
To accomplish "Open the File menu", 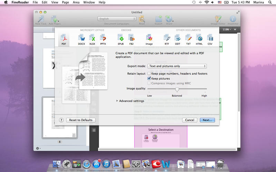I will (35, 2).
